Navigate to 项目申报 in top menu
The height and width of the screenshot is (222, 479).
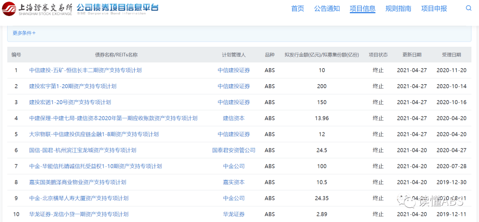coord(434,8)
